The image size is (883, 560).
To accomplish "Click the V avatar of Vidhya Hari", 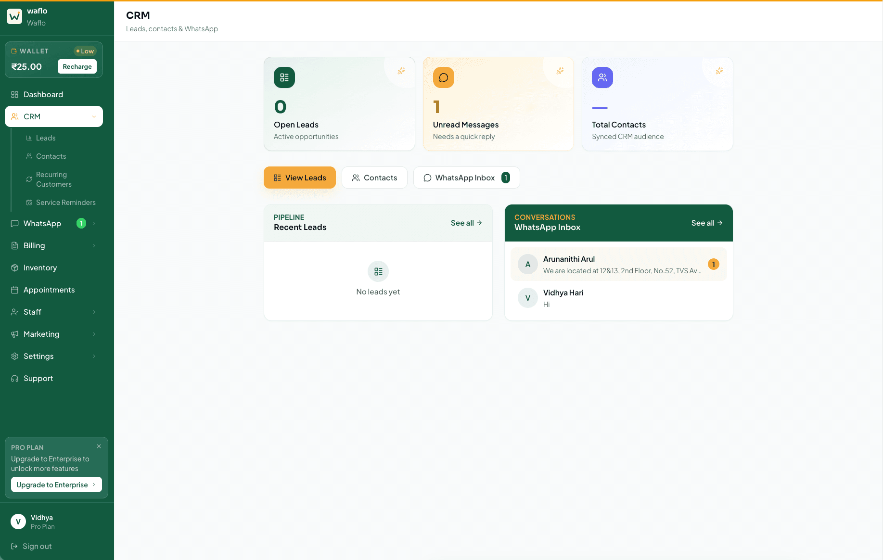I will [x=528, y=298].
